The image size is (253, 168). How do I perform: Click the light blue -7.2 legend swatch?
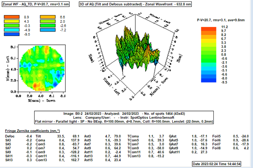[x=48, y=30]
